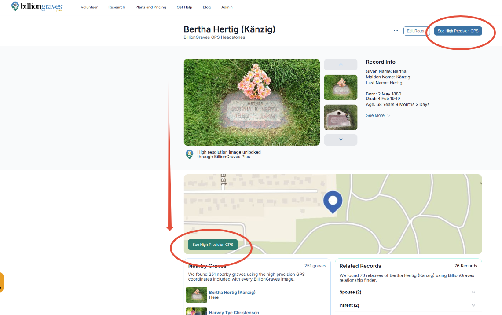
Task: Open the Research menu
Action: 117,7
